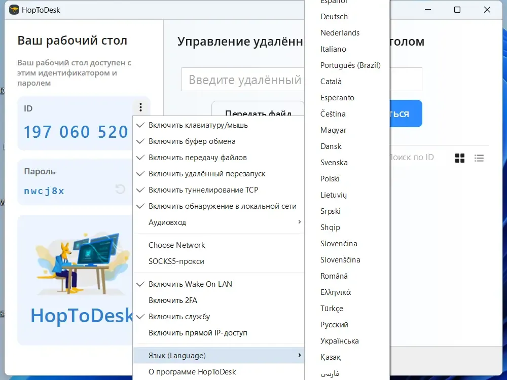Click the ID number 197 060 520
Screen dimensions: 507x380
[76, 132]
